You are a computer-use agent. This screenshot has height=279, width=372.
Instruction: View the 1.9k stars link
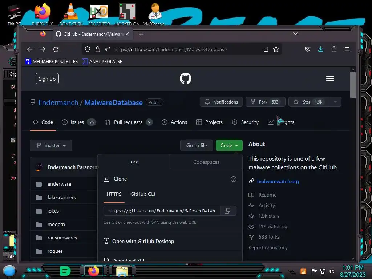(x=264, y=216)
